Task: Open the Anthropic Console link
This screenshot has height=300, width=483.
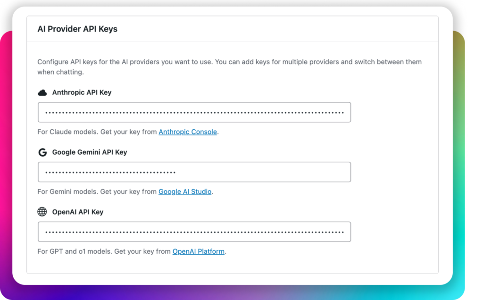Action: coord(188,132)
